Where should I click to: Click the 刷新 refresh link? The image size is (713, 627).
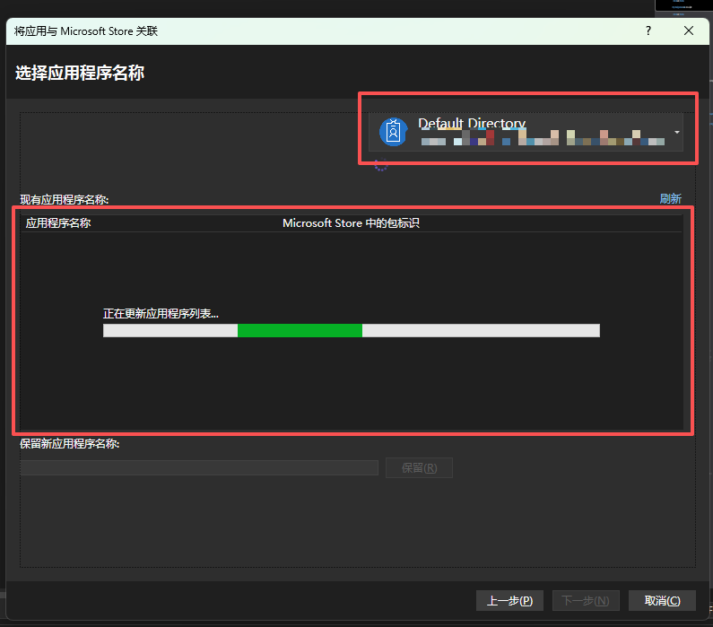click(670, 199)
